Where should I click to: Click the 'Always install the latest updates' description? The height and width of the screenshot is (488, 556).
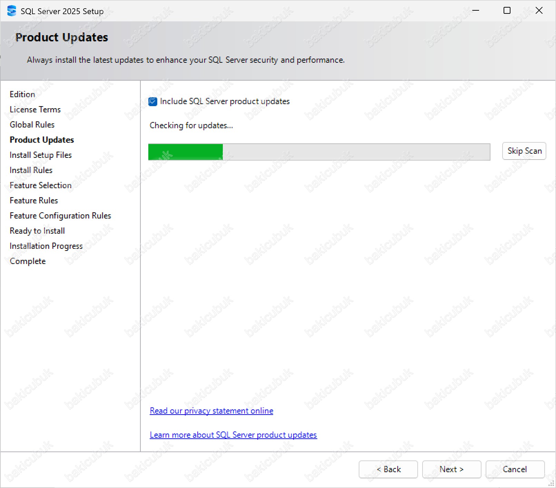click(x=186, y=60)
